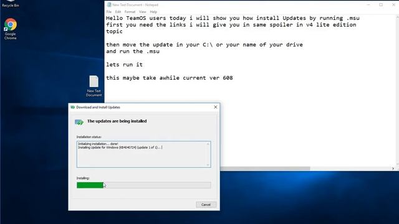Click "The updates are being installed" heading
This screenshot has width=399, height=224.
(117, 121)
